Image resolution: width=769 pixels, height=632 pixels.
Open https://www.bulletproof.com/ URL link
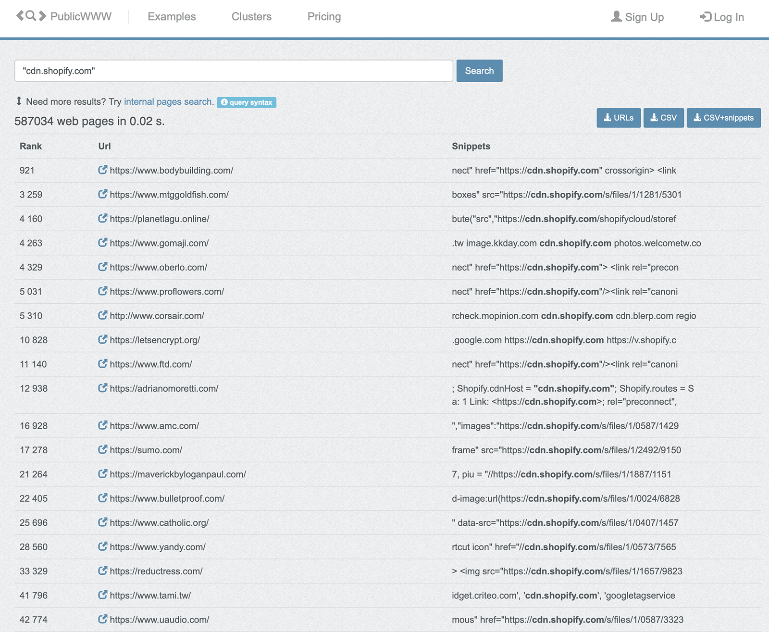tap(167, 499)
